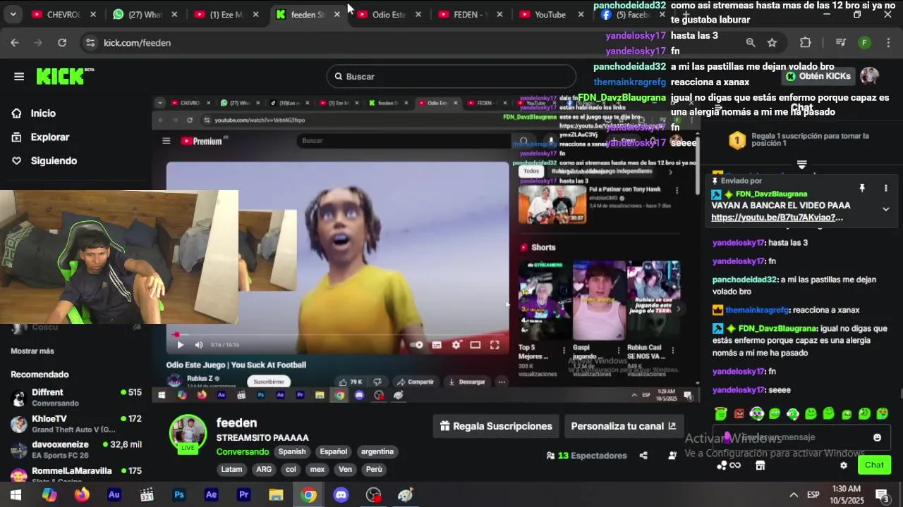The width and height of the screenshot is (903, 507).
Task: Click the Regala Suscripciones button
Action: (x=496, y=426)
